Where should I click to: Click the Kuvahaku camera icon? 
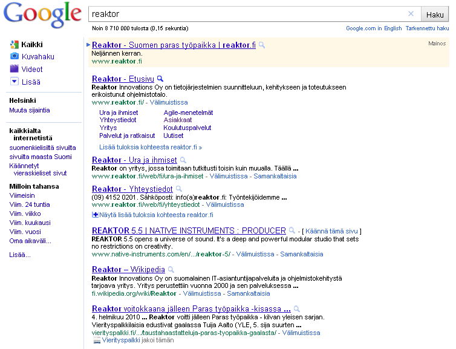tap(15, 56)
